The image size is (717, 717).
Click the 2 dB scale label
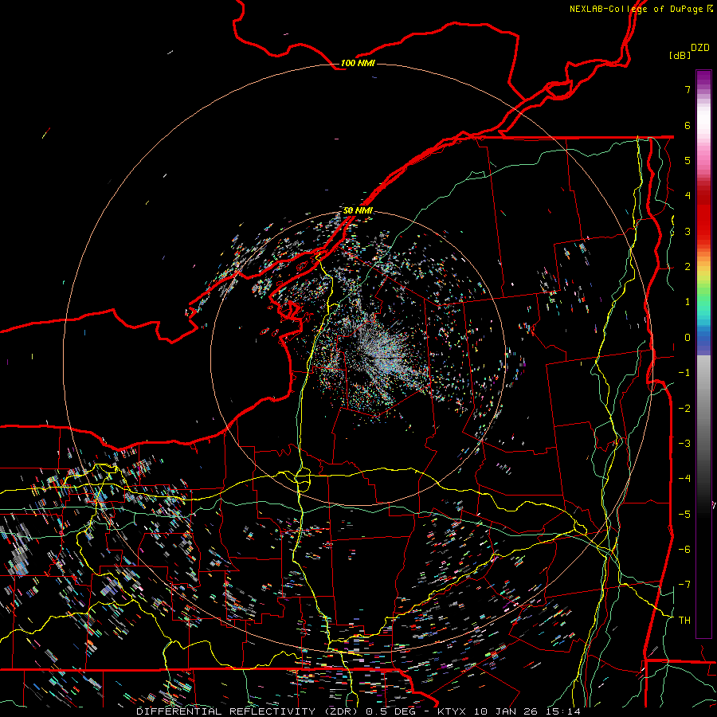tap(688, 267)
